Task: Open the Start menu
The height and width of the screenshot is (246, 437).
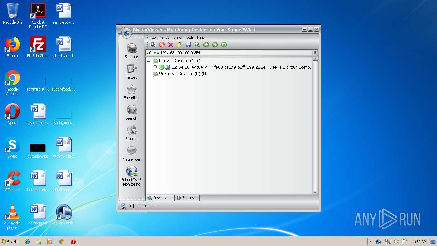Action: coord(9,242)
